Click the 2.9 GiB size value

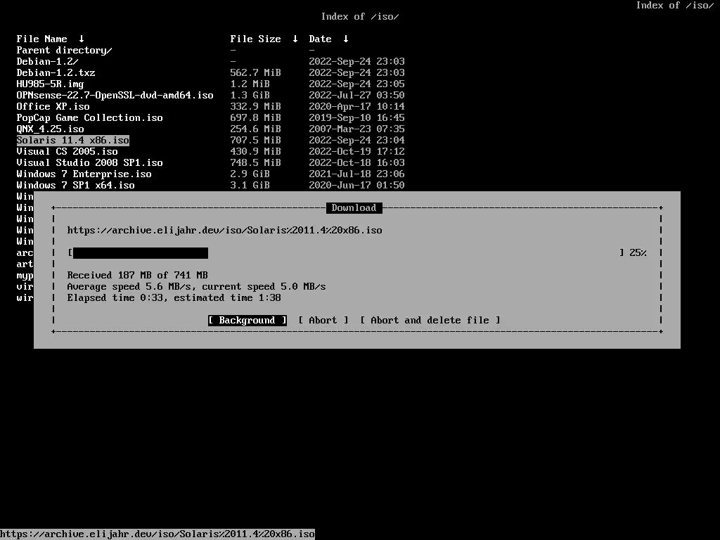point(250,174)
